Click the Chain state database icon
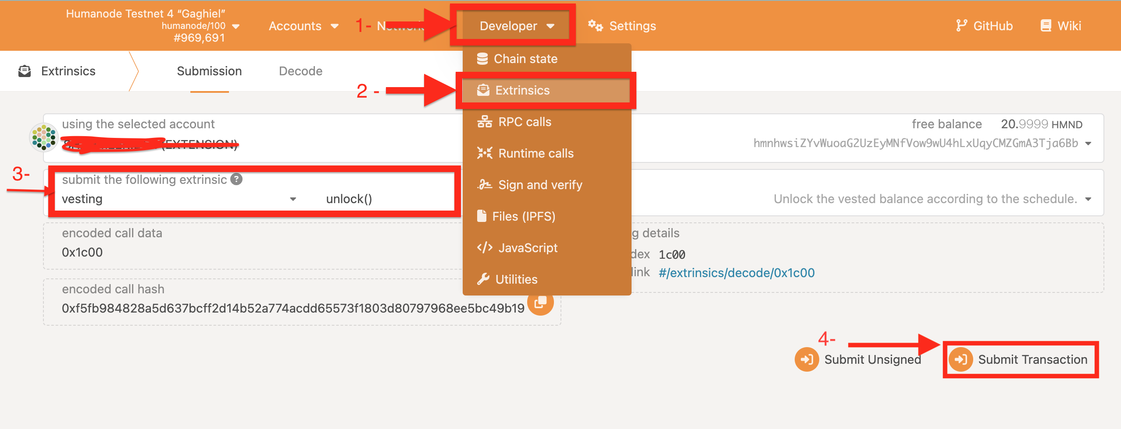 click(x=482, y=59)
